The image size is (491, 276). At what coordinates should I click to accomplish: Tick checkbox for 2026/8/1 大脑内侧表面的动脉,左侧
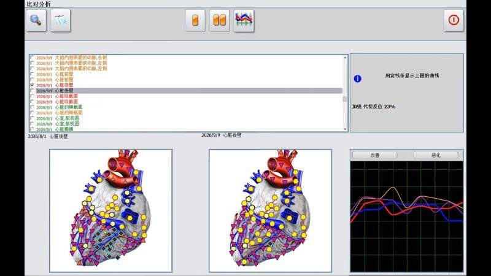pyautogui.click(x=32, y=63)
